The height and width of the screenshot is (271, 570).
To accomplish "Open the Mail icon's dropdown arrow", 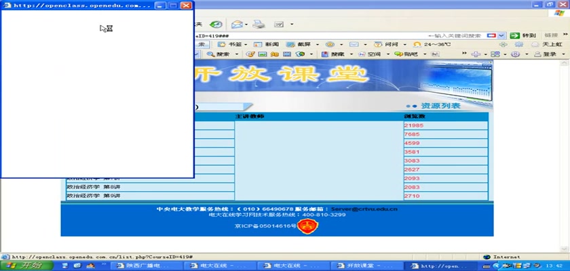I will click(246, 24).
